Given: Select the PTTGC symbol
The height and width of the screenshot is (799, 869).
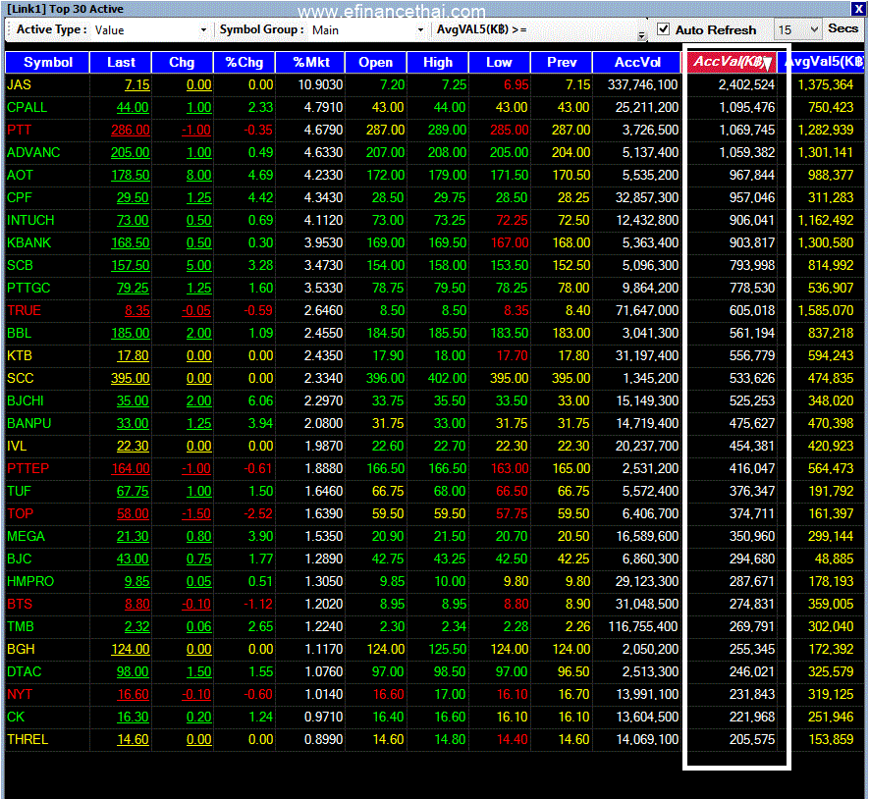Looking at the screenshot, I should point(28,289).
